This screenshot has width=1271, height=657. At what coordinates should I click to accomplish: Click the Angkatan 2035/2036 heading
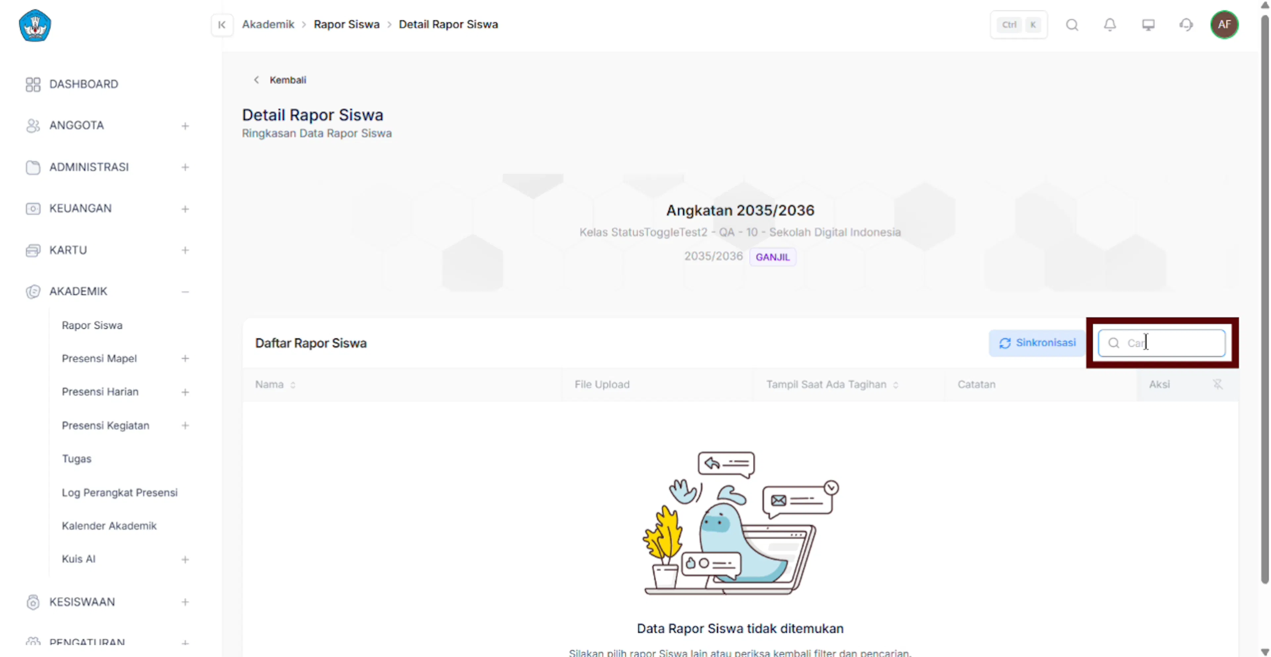(x=740, y=211)
